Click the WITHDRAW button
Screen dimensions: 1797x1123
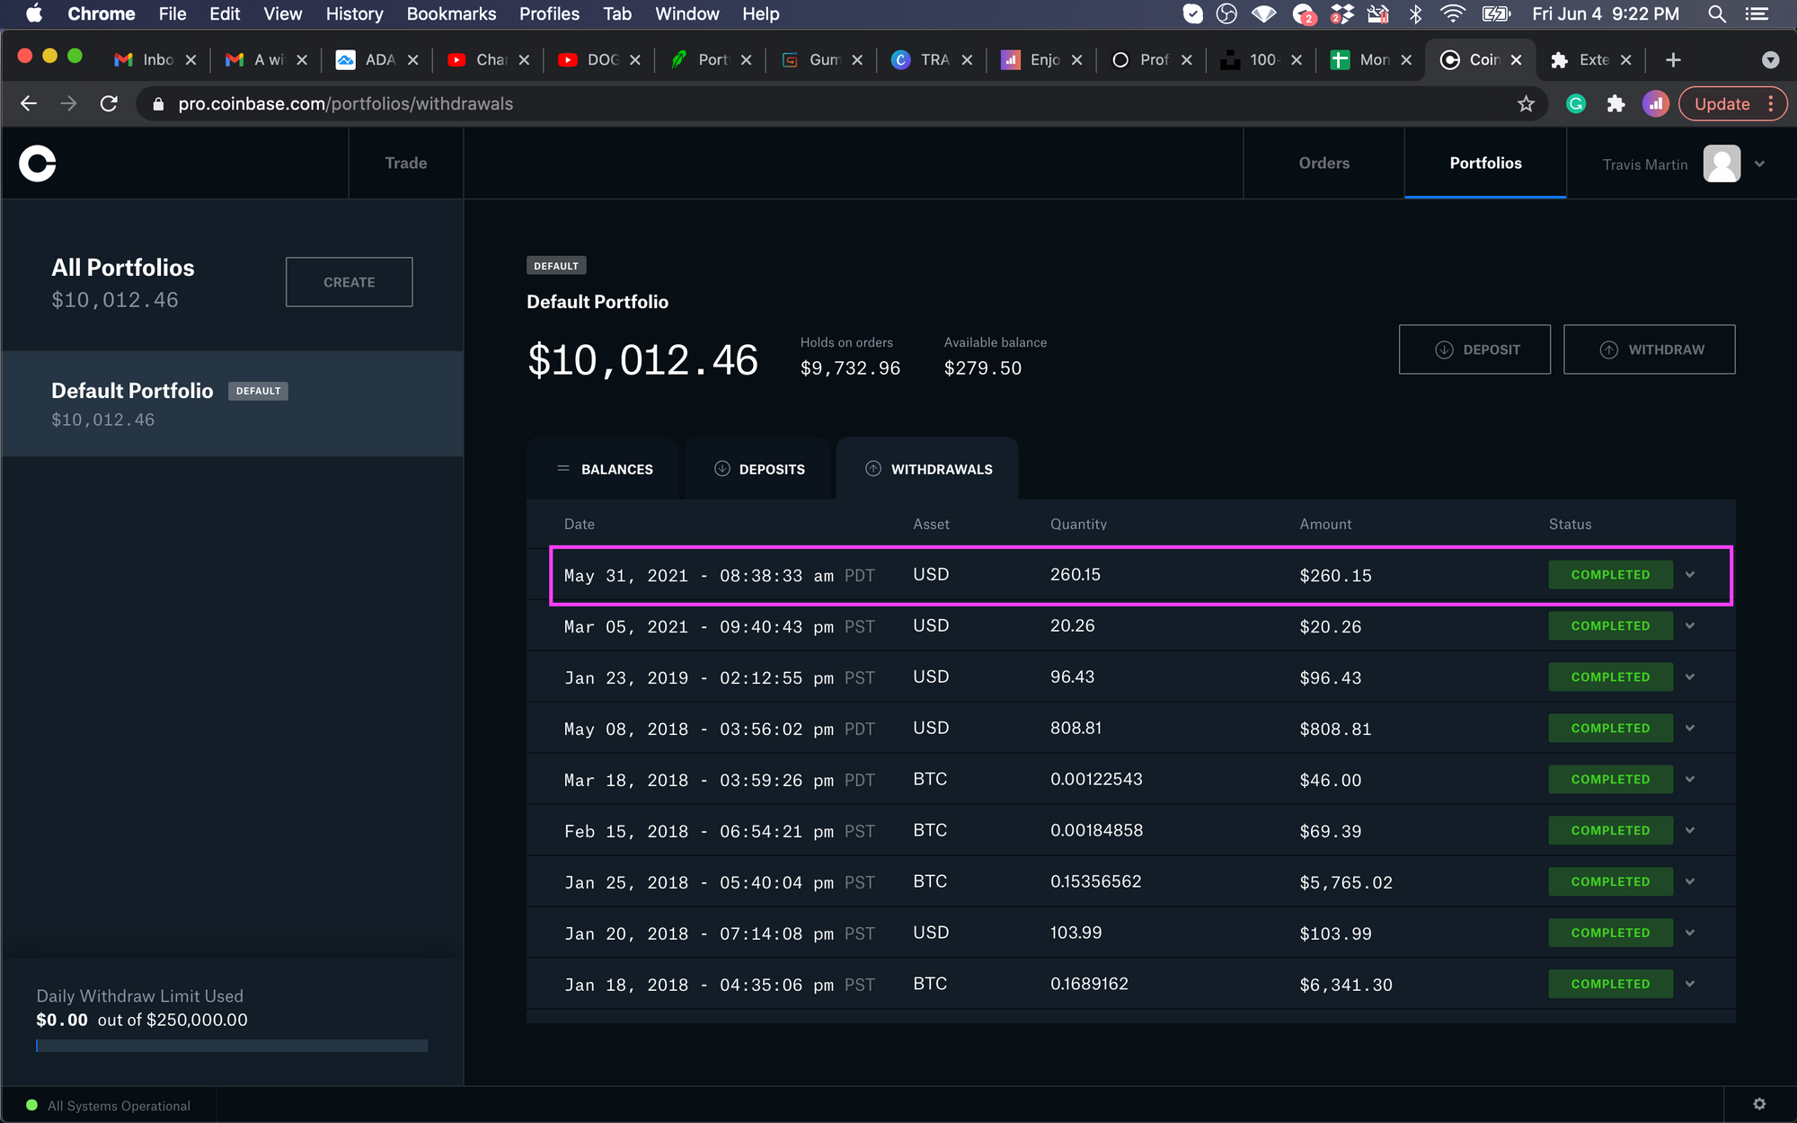pos(1650,349)
